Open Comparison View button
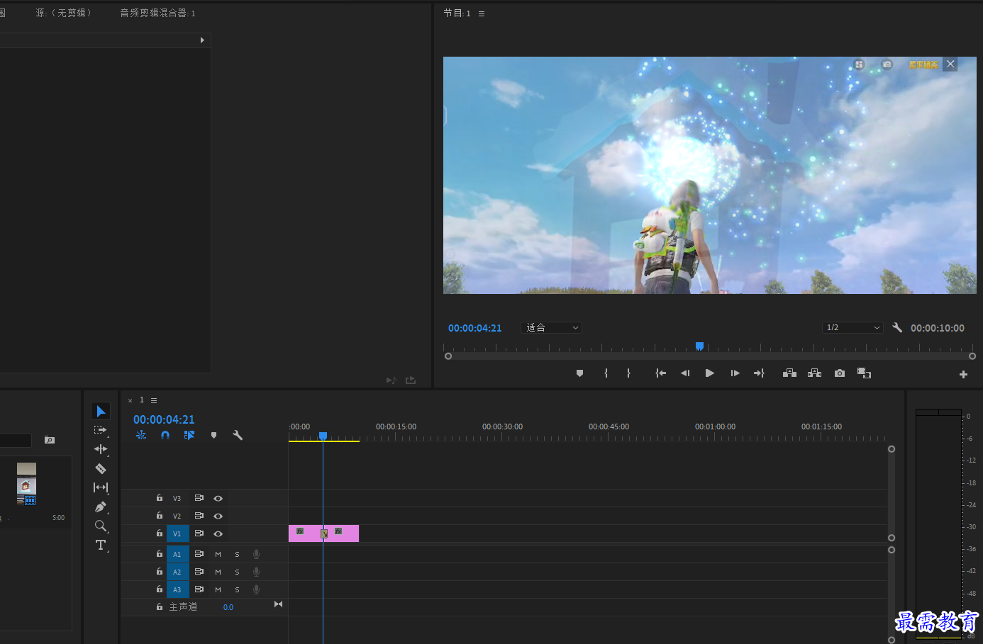This screenshot has height=644, width=983. tap(864, 373)
